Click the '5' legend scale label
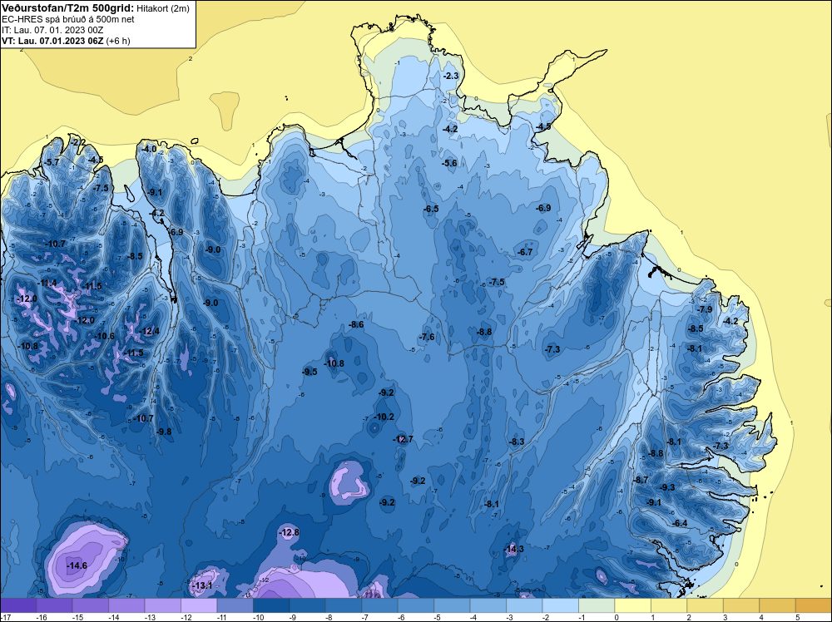The image size is (832, 622). [798, 617]
